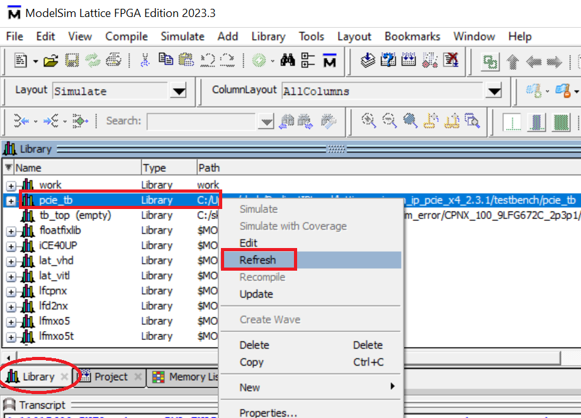This screenshot has width=581, height=418.
Task: Click the Save floppy disk icon
Action: (x=72, y=60)
